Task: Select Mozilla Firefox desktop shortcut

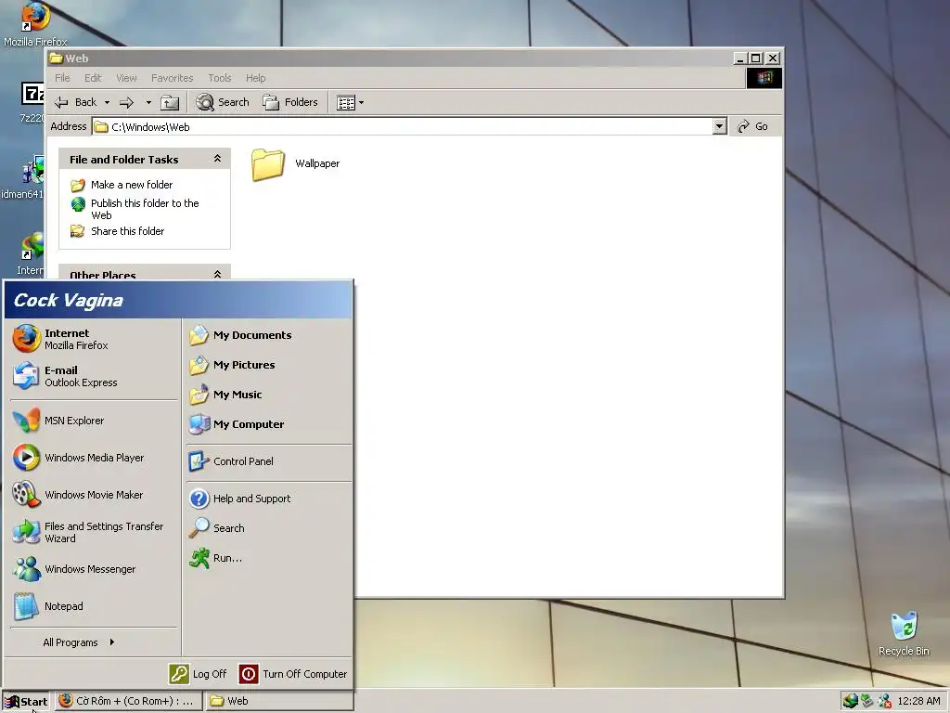Action: [x=35, y=24]
